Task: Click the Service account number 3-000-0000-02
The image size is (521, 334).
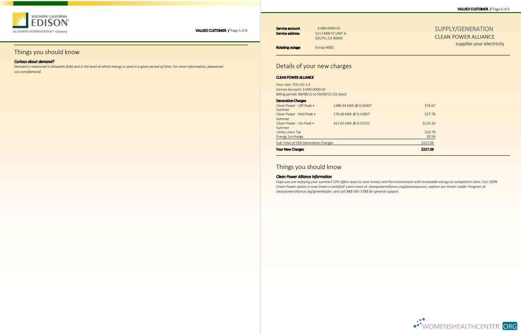Action: click(328, 28)
